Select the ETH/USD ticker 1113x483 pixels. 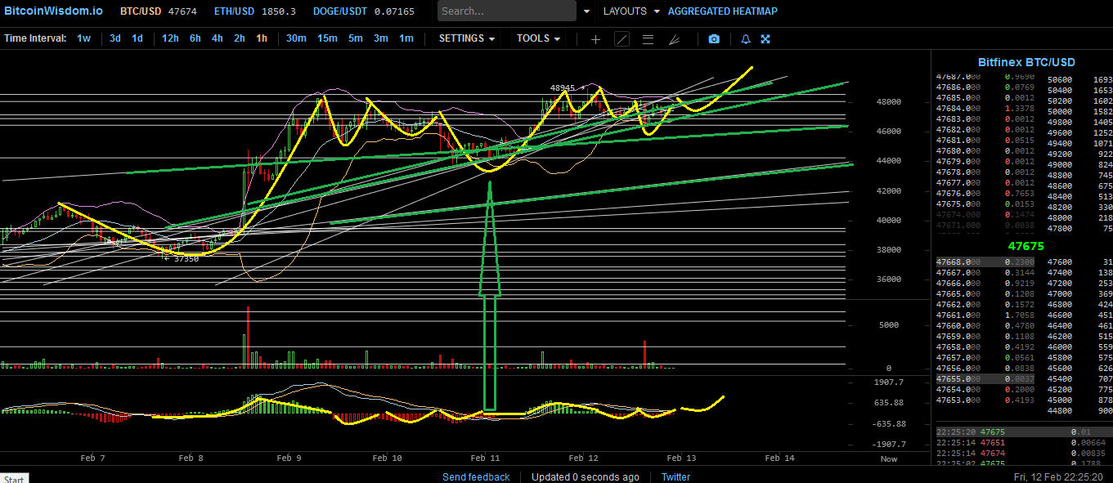coord(254,11)
